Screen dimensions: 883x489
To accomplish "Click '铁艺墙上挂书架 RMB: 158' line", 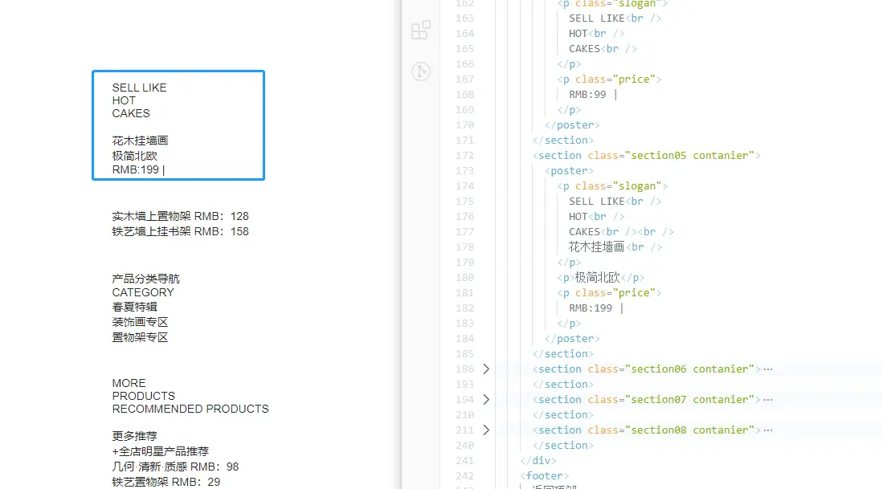I will click(x=180, y=231).
